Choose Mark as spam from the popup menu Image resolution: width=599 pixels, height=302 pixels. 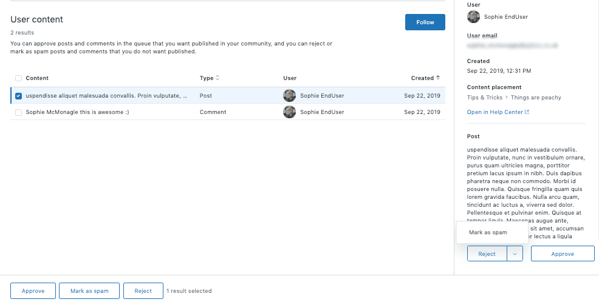[x=488, y=232]
